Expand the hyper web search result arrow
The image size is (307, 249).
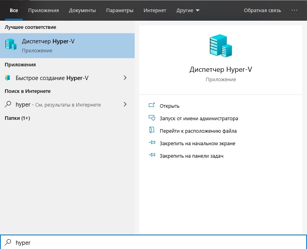125,105
